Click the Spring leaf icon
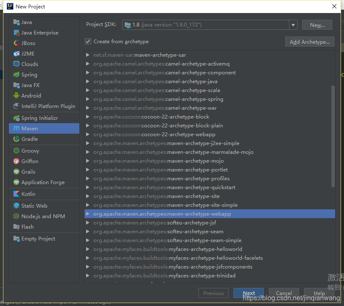344x306 pixels. click(16, 75)
